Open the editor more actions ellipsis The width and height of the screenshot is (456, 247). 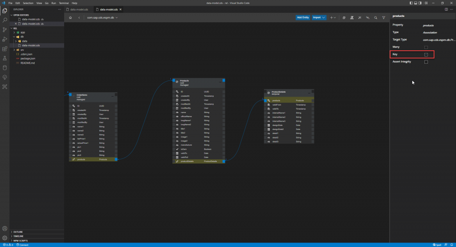point(452,9)
